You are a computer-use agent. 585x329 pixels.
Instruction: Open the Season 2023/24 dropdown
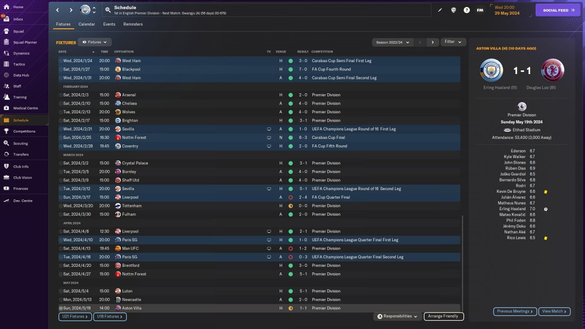pyautogui.click(x=393, y=42)
